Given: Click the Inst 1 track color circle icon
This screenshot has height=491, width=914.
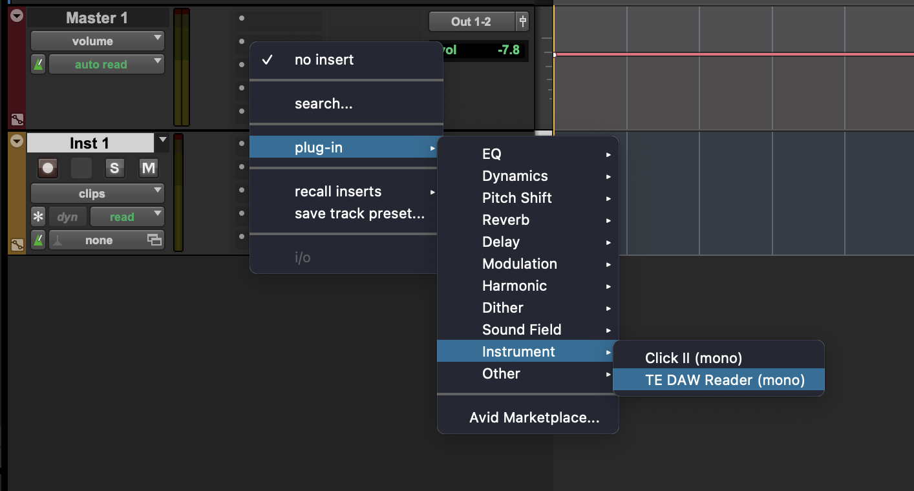Looking at the screenshot, I should pyautogui.click(x=17, y=141).
